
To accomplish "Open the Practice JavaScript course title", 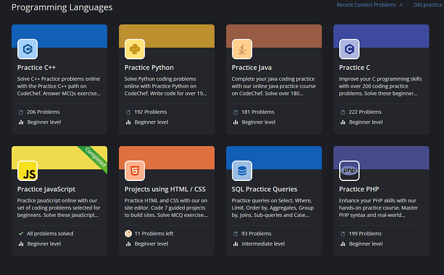I will pos(46,189).
